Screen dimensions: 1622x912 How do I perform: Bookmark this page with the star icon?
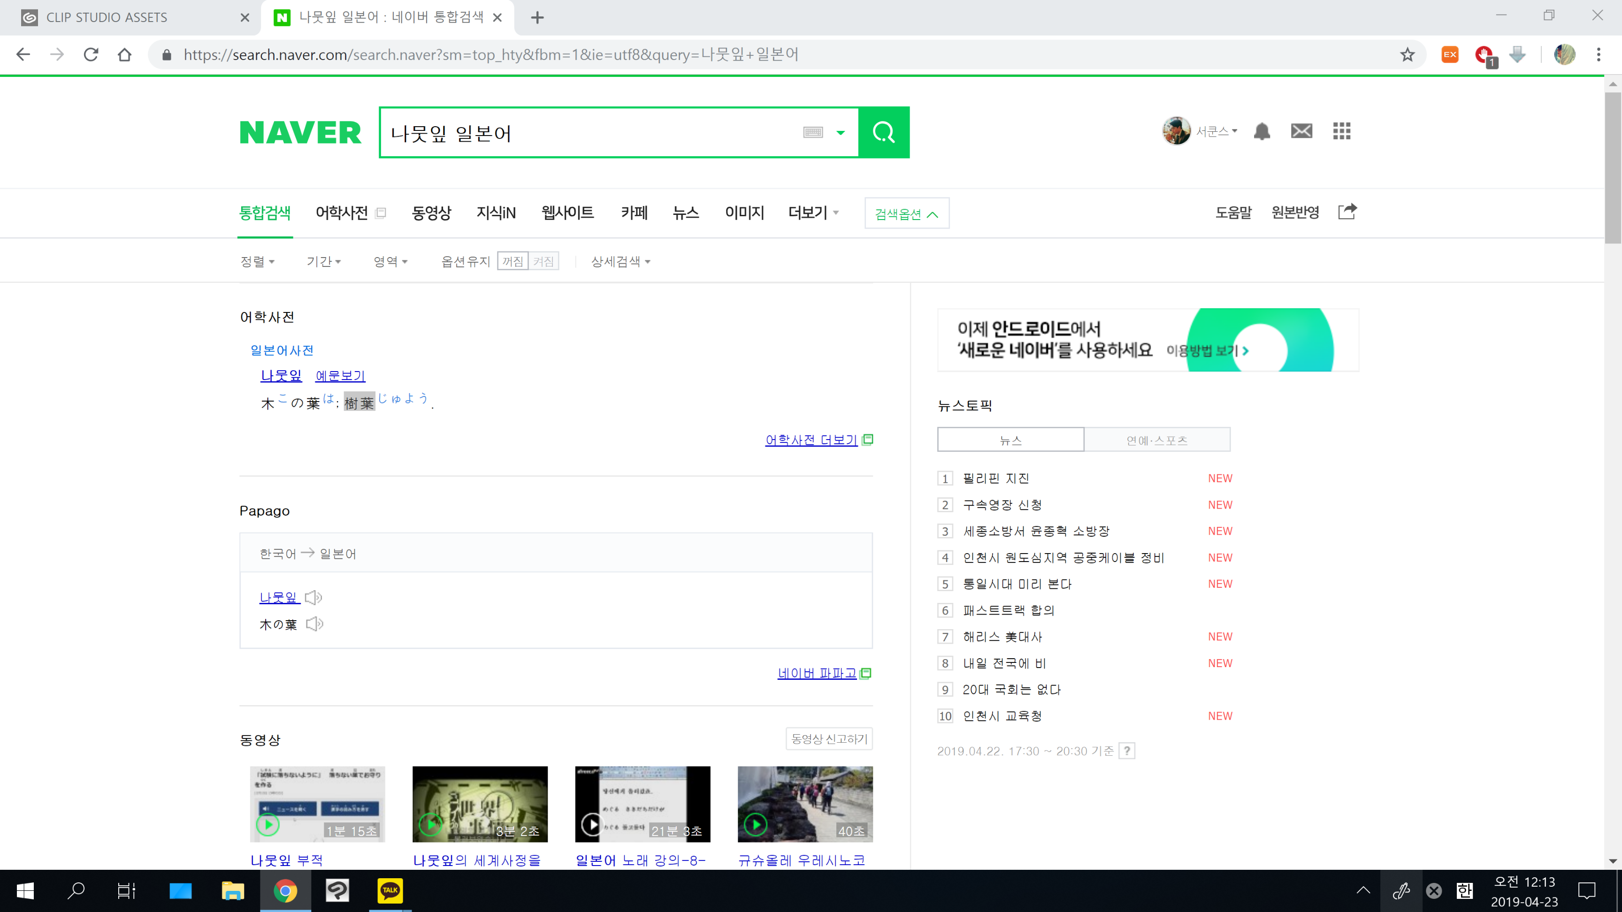tap(1408, 55)
